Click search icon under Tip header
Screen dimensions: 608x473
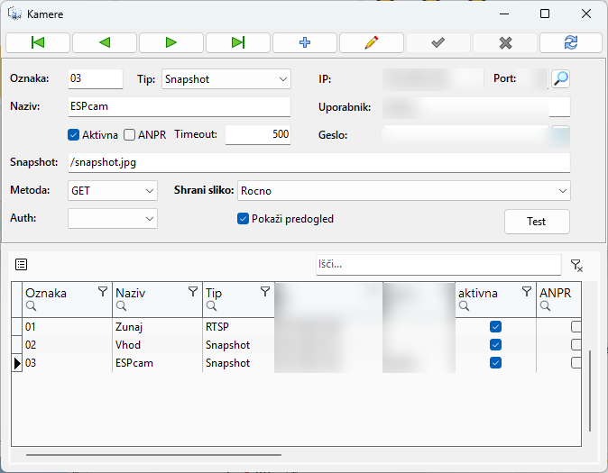pyautogui.click(x=211, y=306)
